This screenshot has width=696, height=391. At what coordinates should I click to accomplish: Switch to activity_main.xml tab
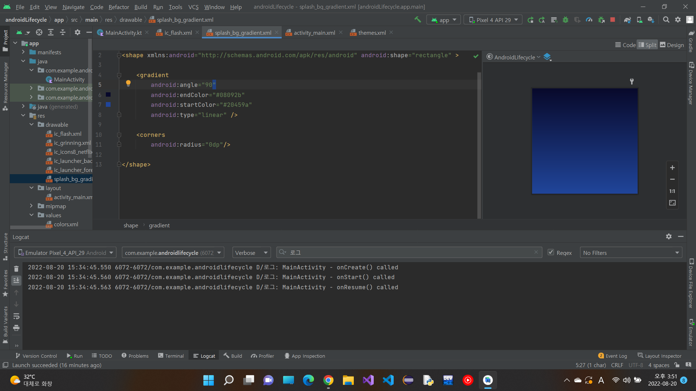point(314,33)
